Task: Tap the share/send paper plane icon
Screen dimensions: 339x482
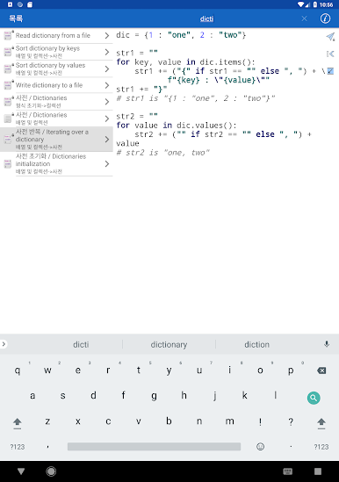Action: [330, 37]
